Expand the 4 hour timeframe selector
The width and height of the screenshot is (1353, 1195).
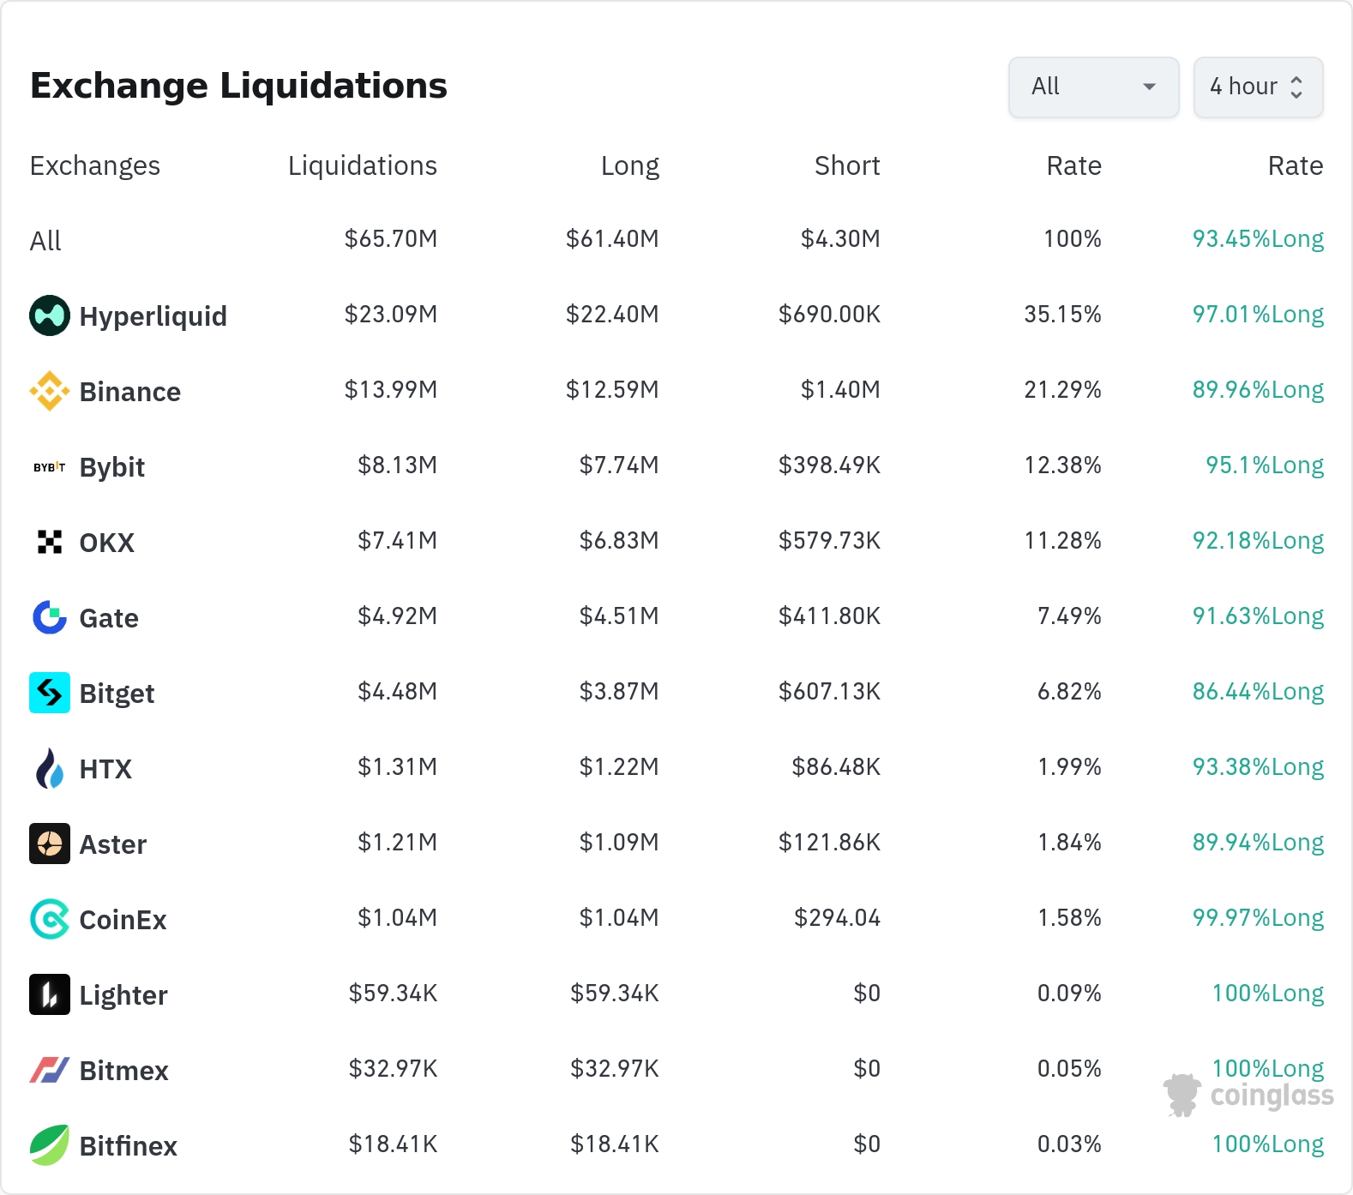point(1258,87)
